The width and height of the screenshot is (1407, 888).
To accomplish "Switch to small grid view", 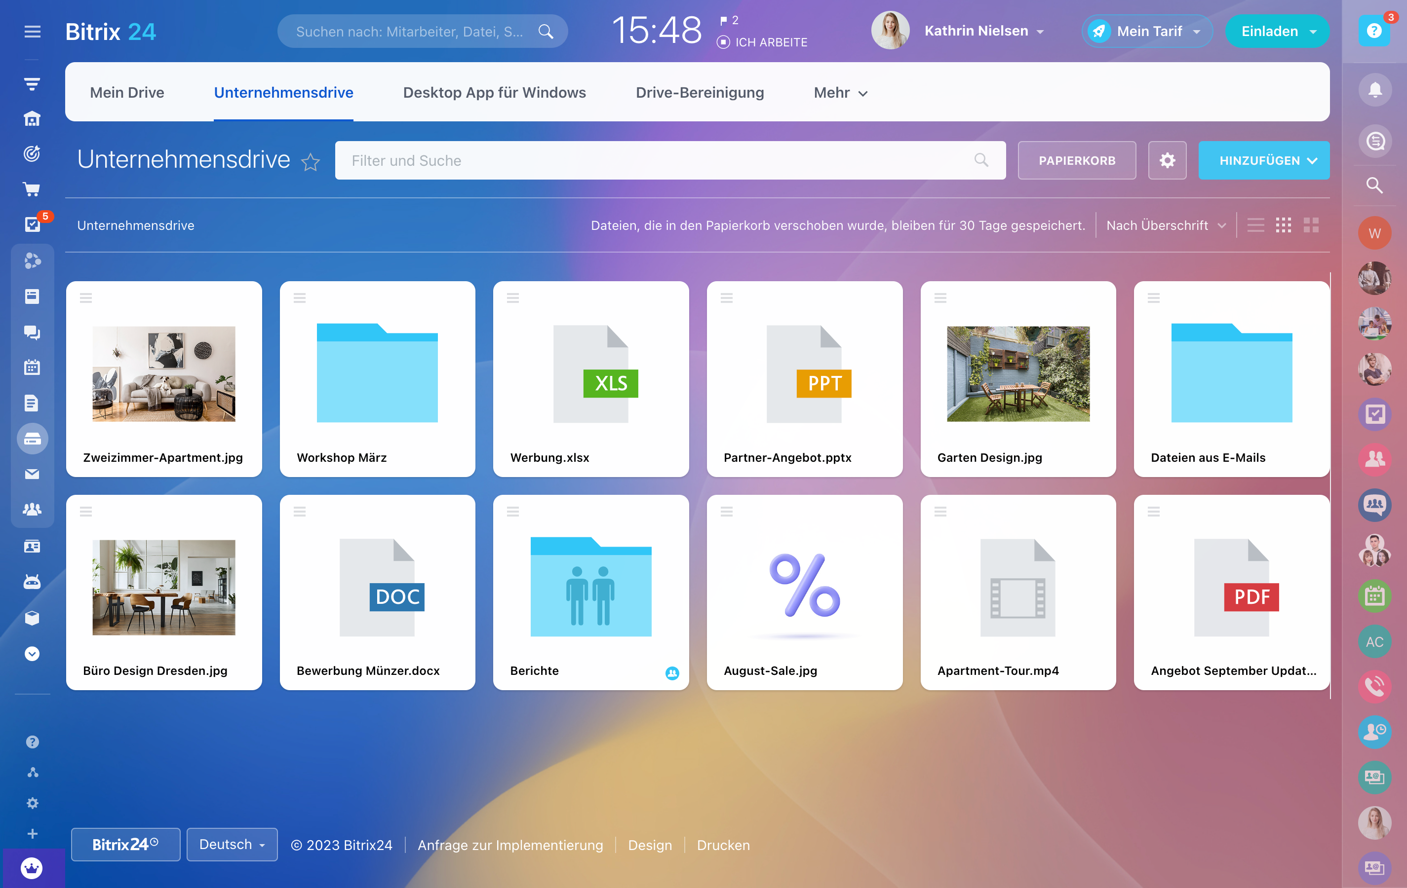I will (1283, 225).
